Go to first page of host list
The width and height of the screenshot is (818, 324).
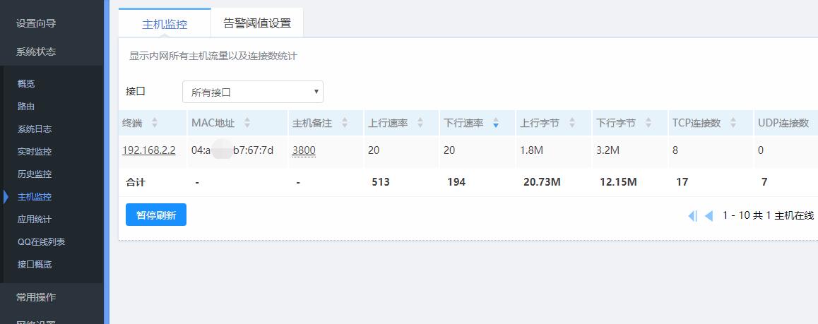693,216
